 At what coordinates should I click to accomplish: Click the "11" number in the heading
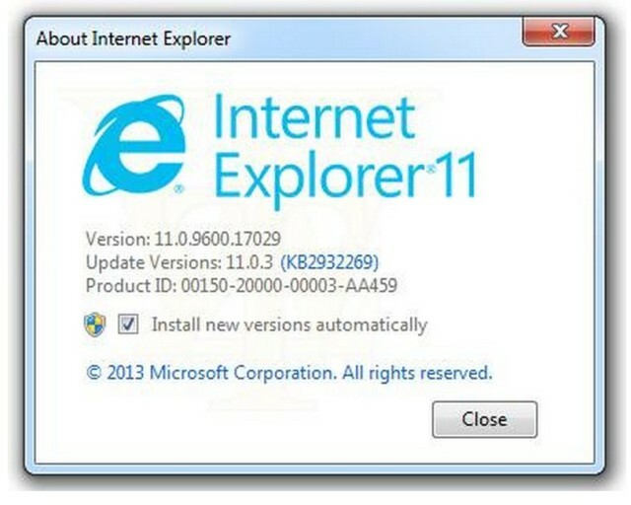click(457, 175)
